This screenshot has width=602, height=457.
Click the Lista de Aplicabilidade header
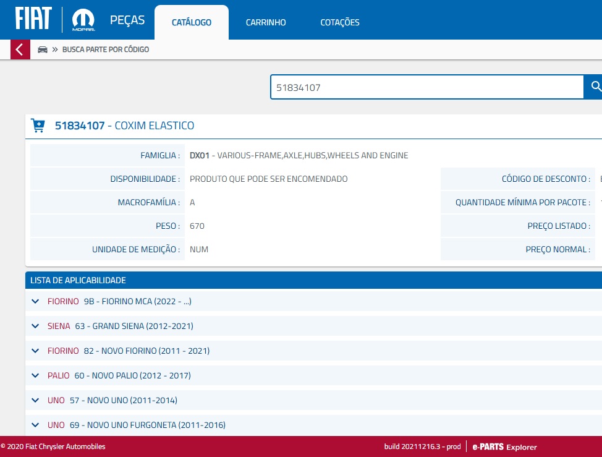[78, 280]
